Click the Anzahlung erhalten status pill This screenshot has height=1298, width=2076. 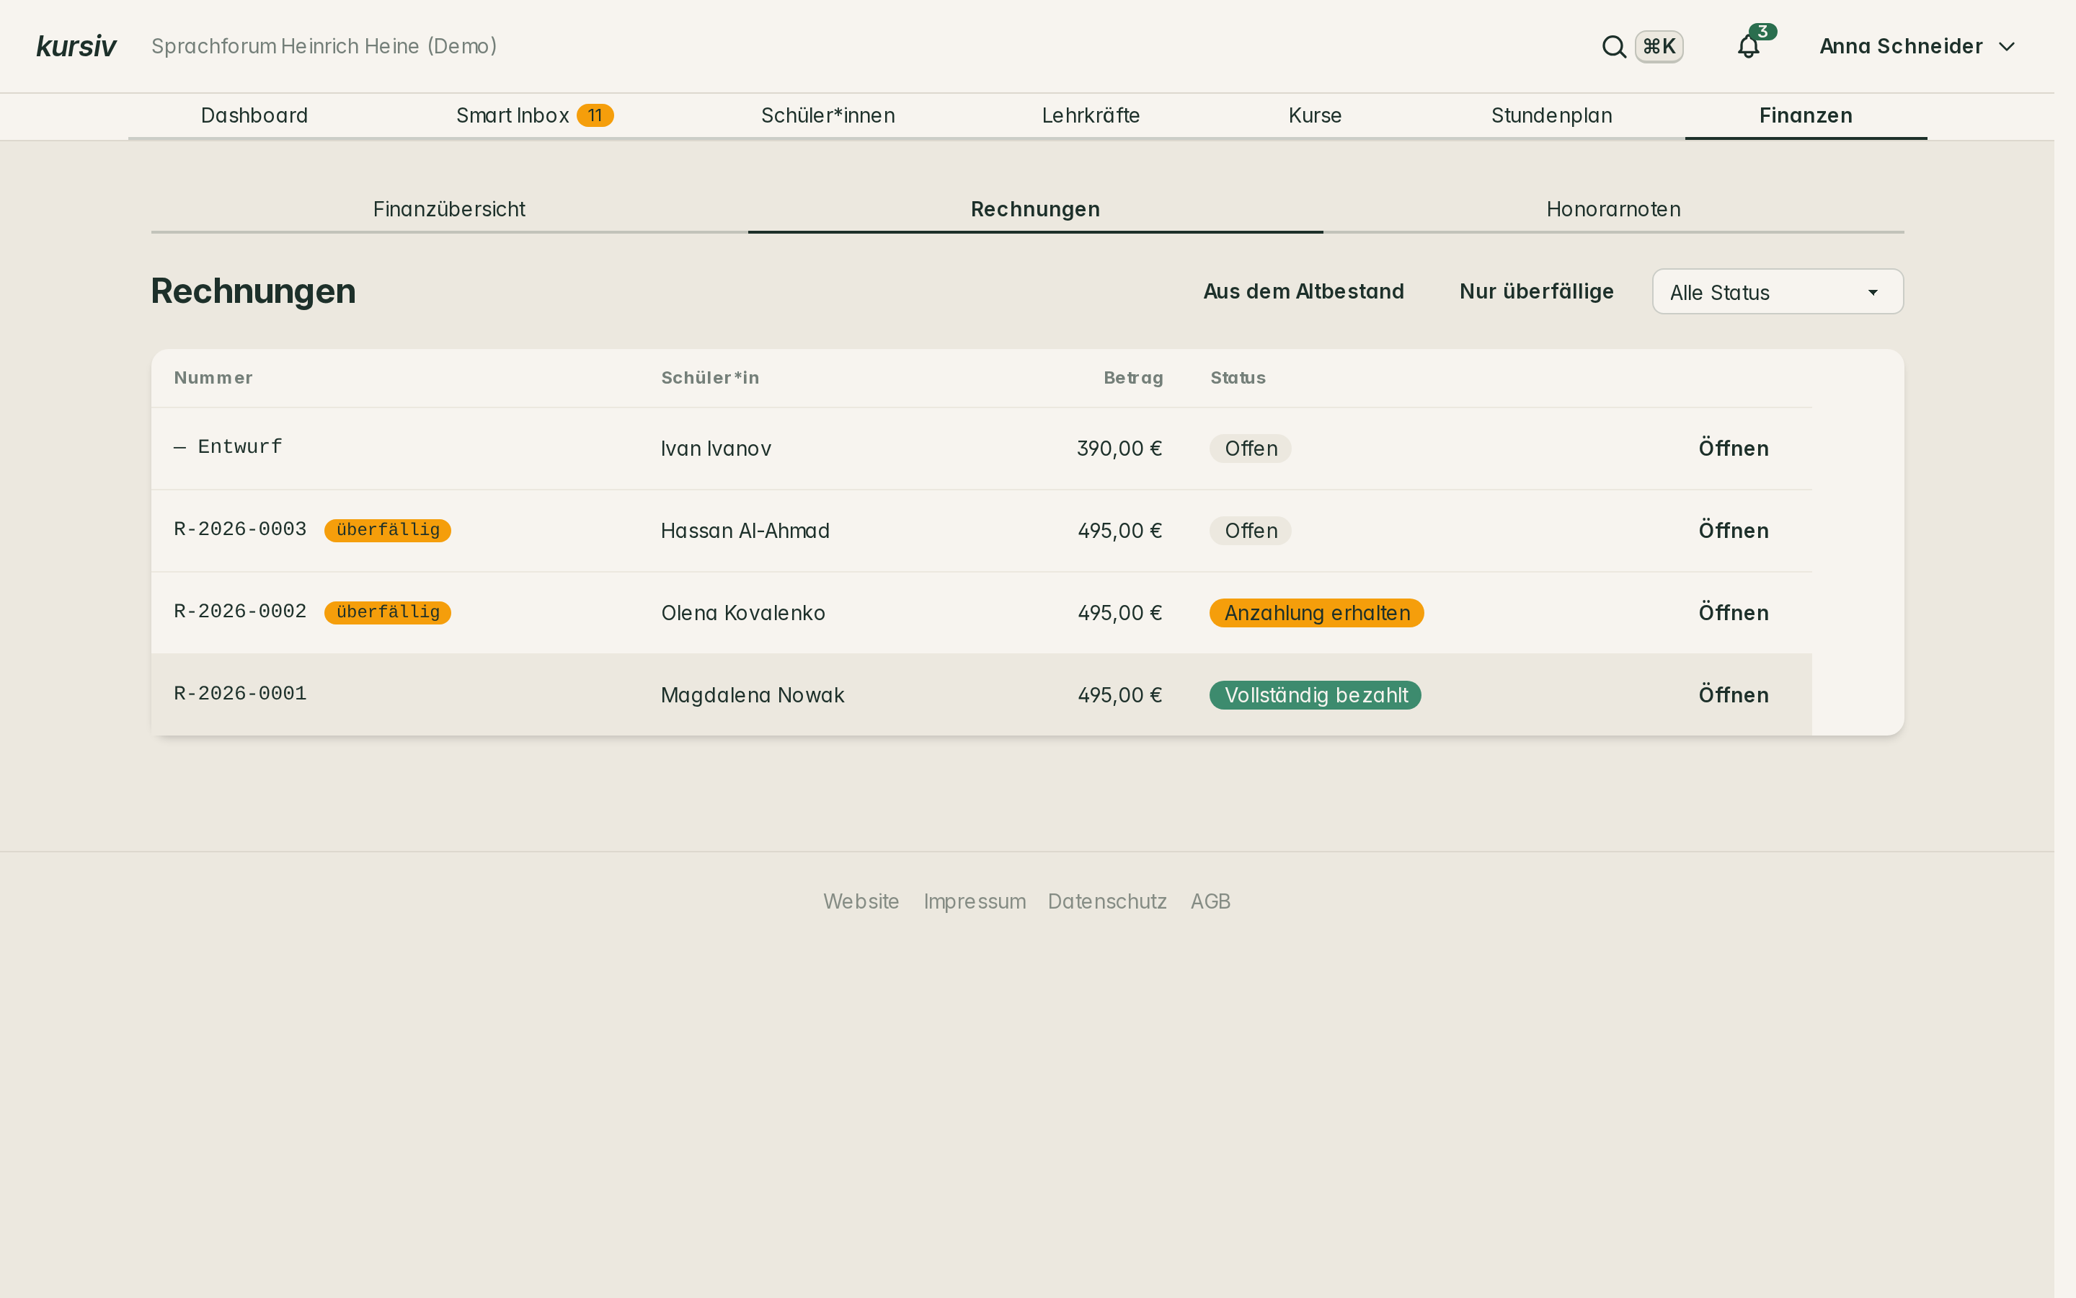(1316, 613)
